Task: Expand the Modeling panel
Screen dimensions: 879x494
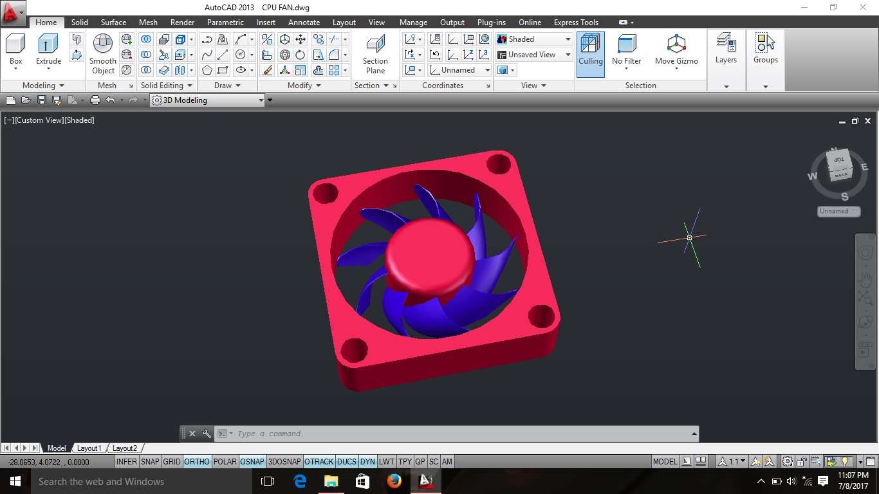Action: tap(44, 86)
